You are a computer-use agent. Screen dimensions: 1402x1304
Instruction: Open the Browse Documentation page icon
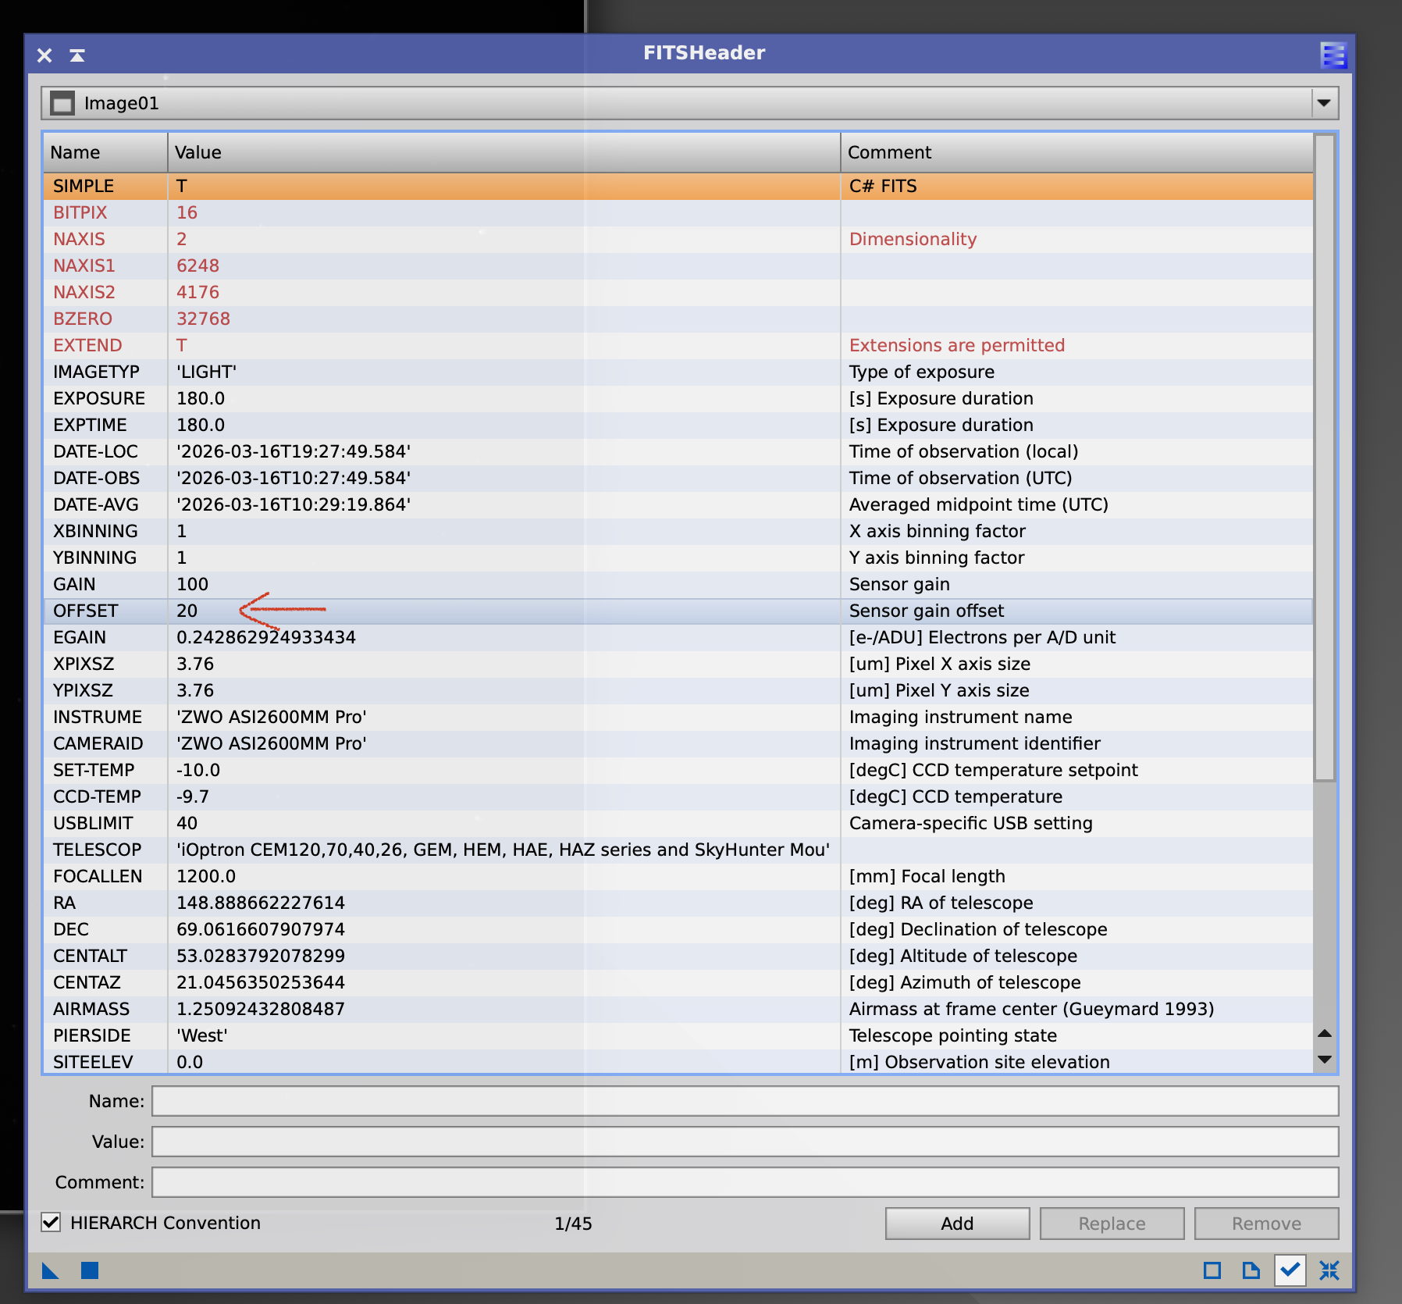point(1251,1270)
